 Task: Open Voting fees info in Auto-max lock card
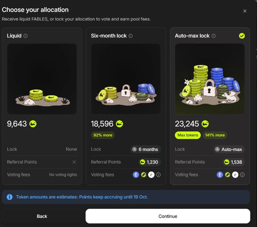coord(242,175)
